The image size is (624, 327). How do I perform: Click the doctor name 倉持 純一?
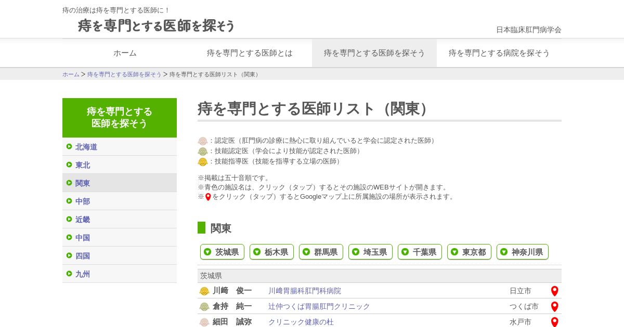click(x=232, y=306)
